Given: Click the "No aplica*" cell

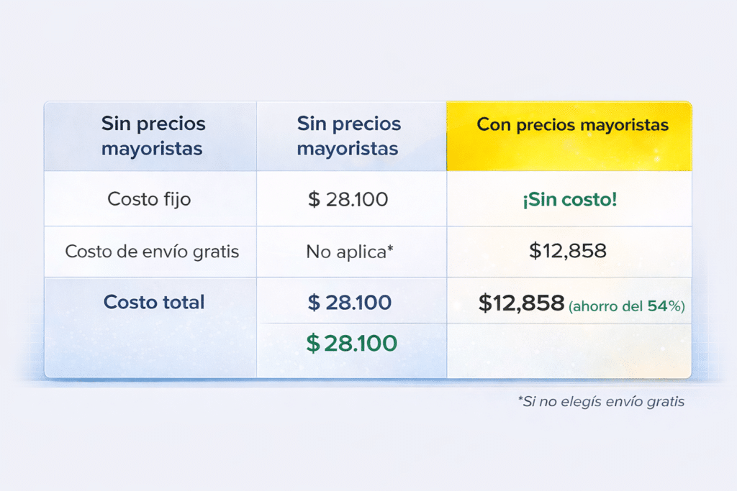Looking at the screenshot, I should (350, 252).
